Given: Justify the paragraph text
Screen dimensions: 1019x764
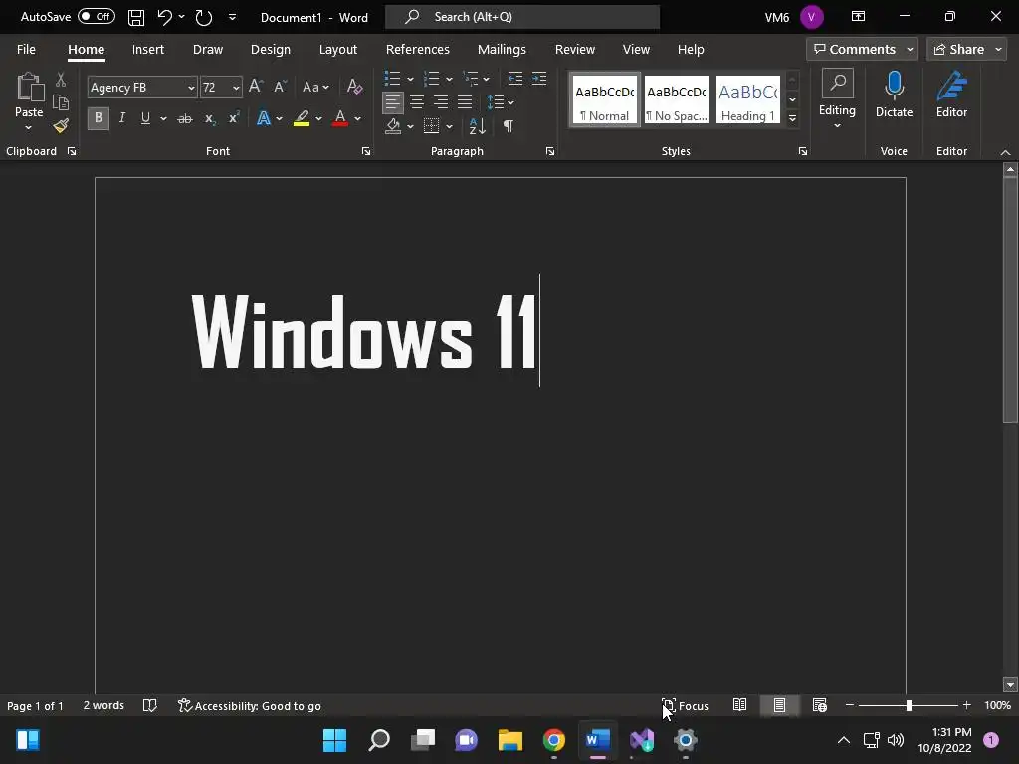Looking at the screenshot, I should (465, 102).
